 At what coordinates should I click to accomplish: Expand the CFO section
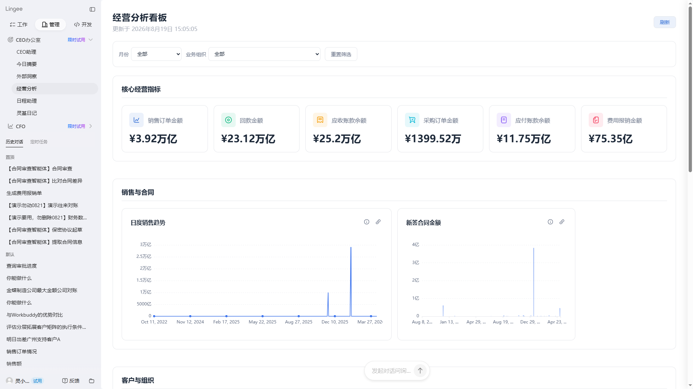(x=91, y=126)
